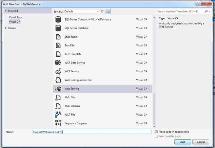Open the search options dropdown arrow
Image resolution: width=215 pixels, height=148 pixels.
(x=209, y=11)
